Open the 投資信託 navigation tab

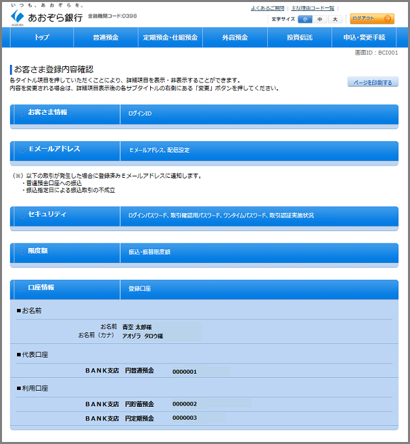click(299, 37)
